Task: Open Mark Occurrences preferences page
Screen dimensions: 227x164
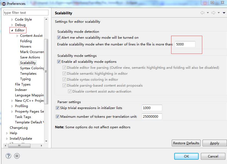Action: pos(32,52)
